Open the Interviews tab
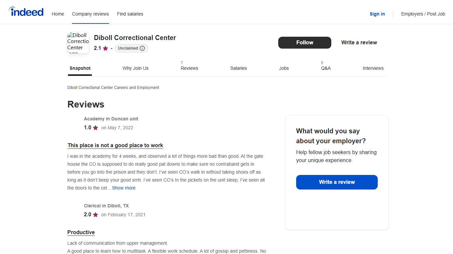Image resolution: width=453 pixels, height=254 pixels. pos(373,68)
